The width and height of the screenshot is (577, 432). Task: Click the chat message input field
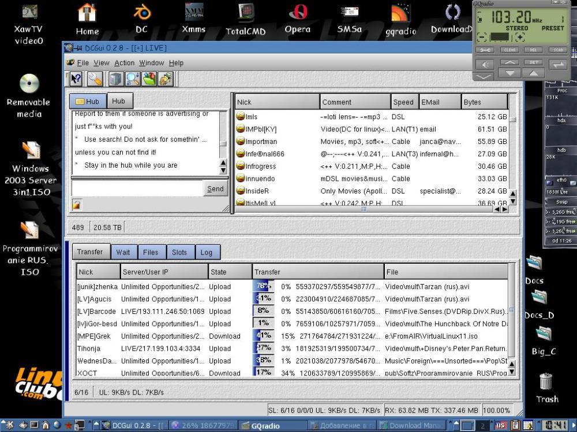[137, 188]
